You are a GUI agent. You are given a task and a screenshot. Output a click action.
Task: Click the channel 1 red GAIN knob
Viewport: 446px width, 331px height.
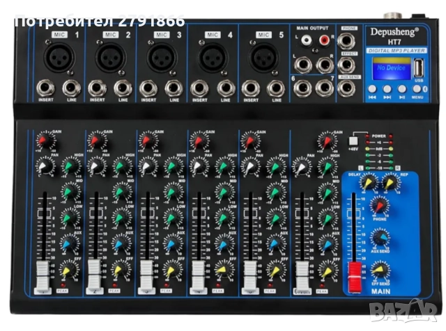coord(44,142)
